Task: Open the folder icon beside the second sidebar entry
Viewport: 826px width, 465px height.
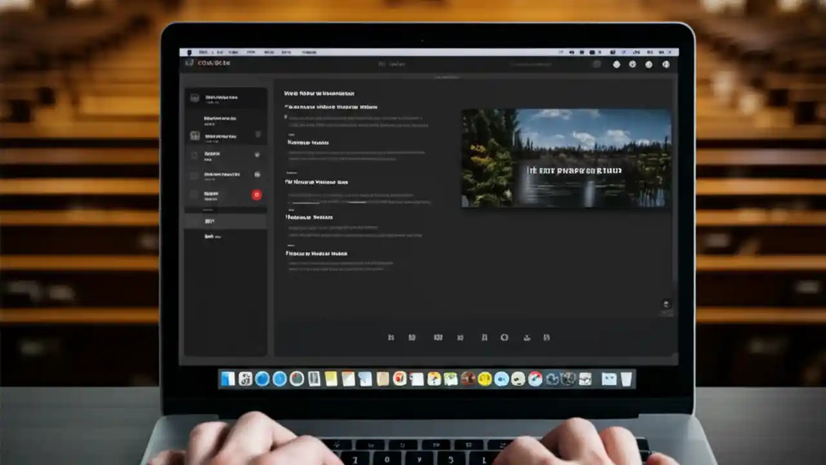Action: tap(194, 136)
